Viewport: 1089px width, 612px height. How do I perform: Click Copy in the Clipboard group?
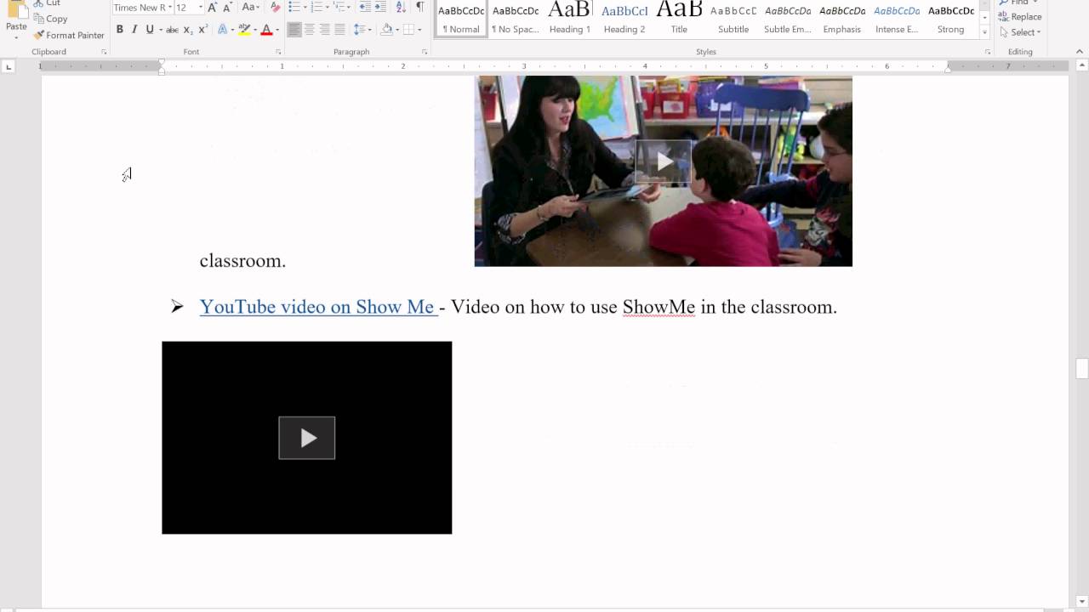[50, 19]
